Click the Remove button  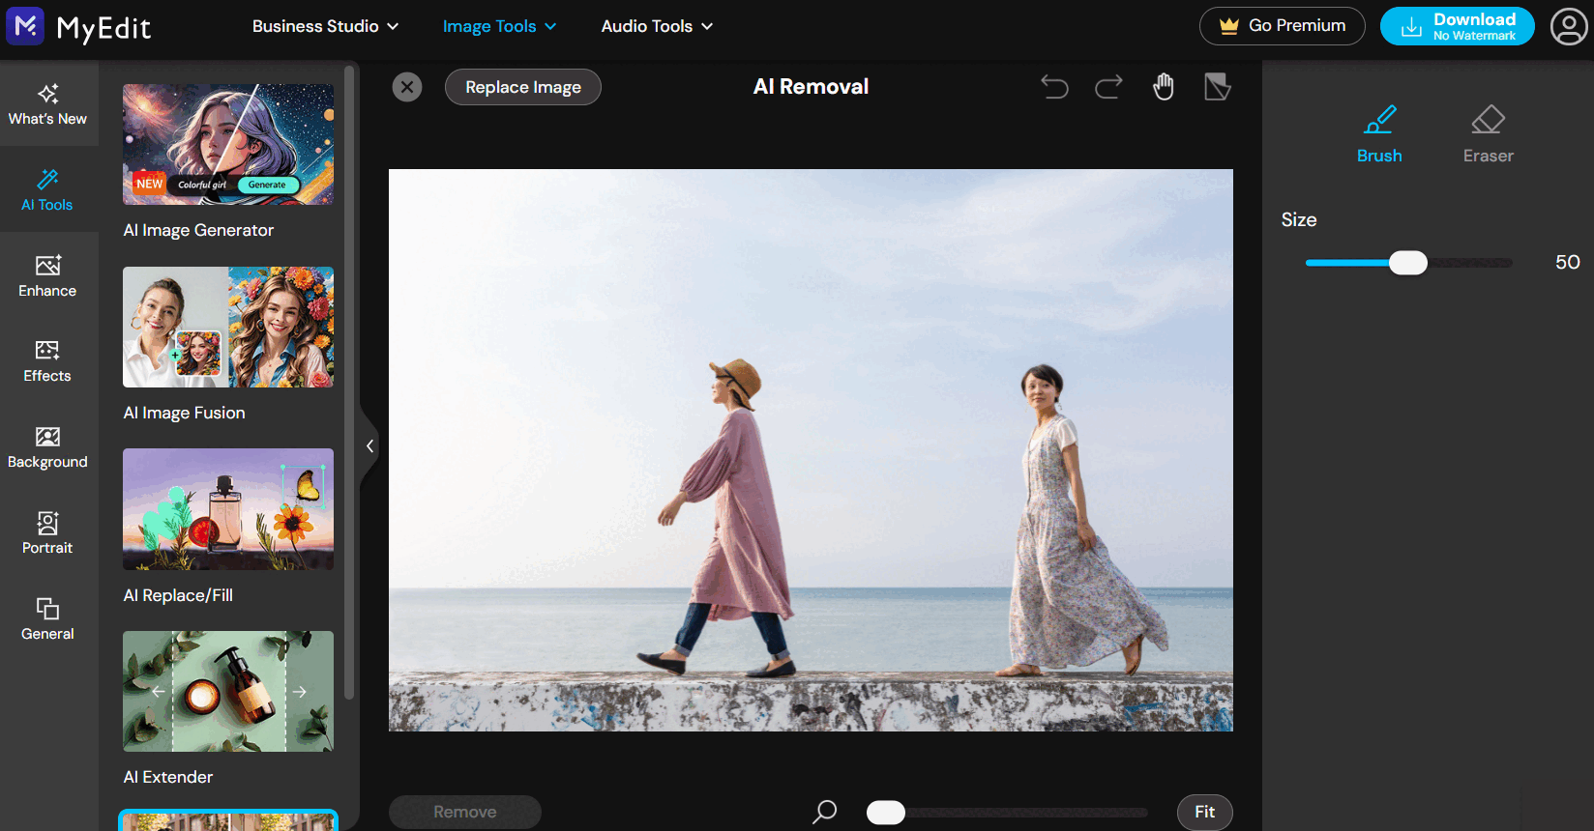[x=465, y=812]
